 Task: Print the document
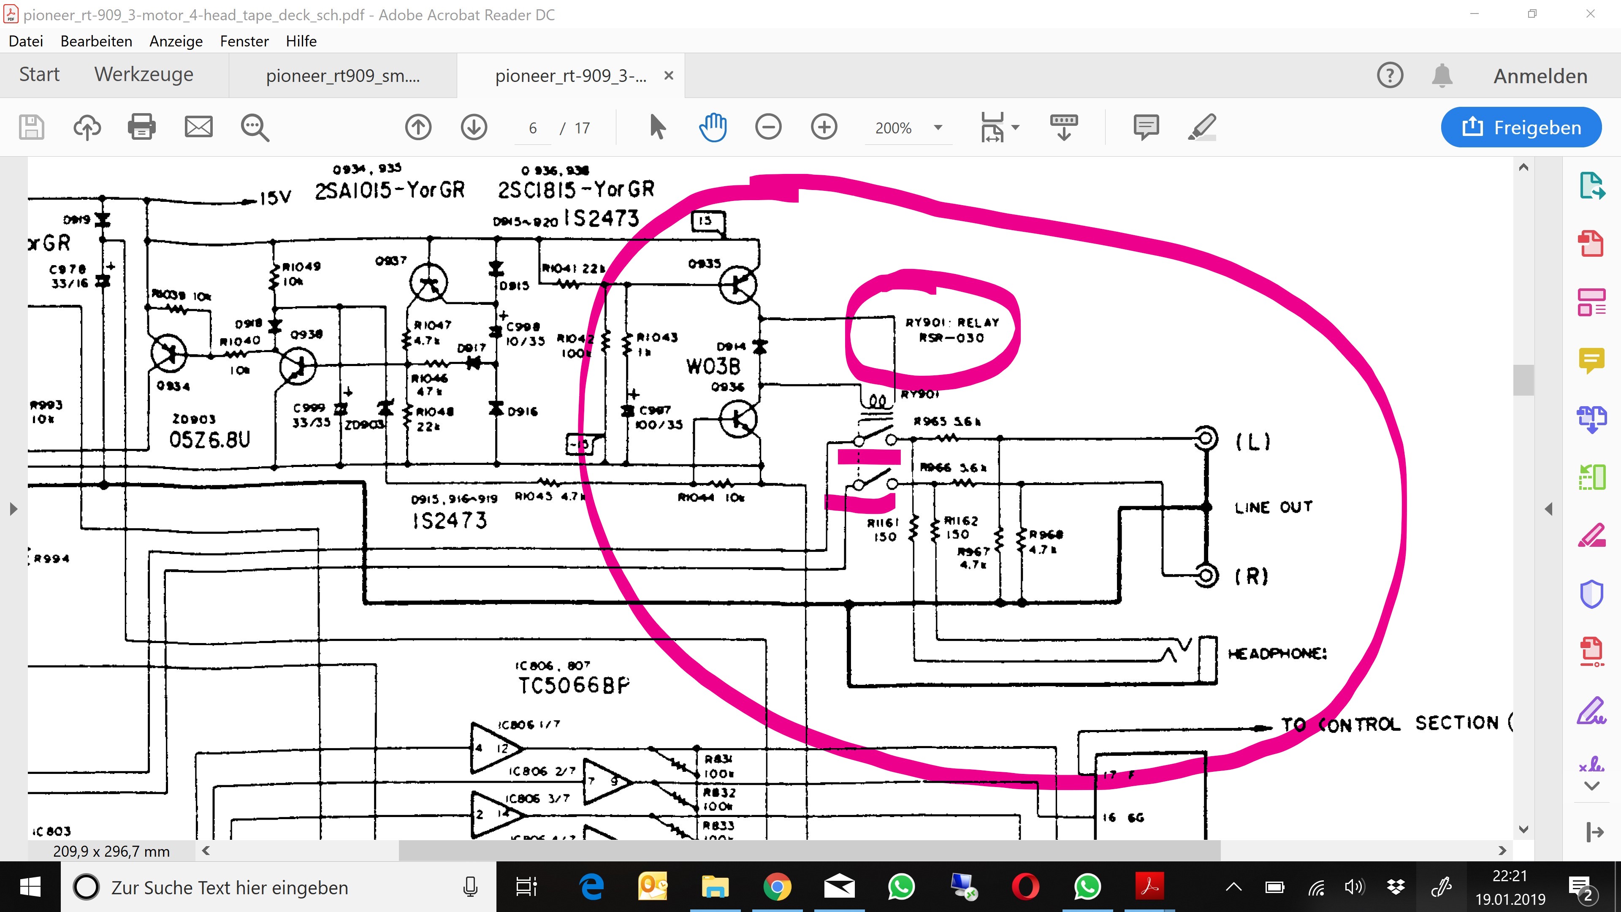[x=141, y=127]
